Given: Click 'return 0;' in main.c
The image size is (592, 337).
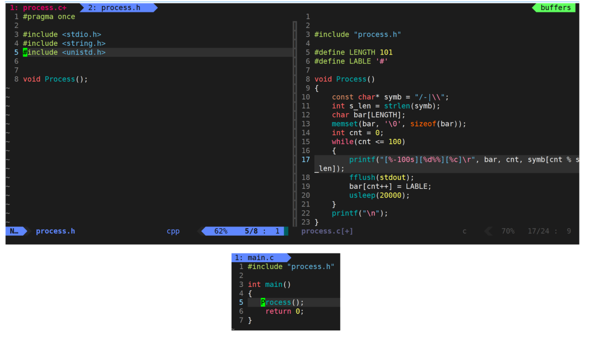Looking at the screenshot, I should pyautogui.click(x=284, y=311).
